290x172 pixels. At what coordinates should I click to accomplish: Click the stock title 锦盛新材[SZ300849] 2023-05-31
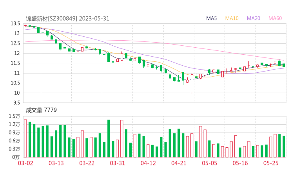pos(67,19)
